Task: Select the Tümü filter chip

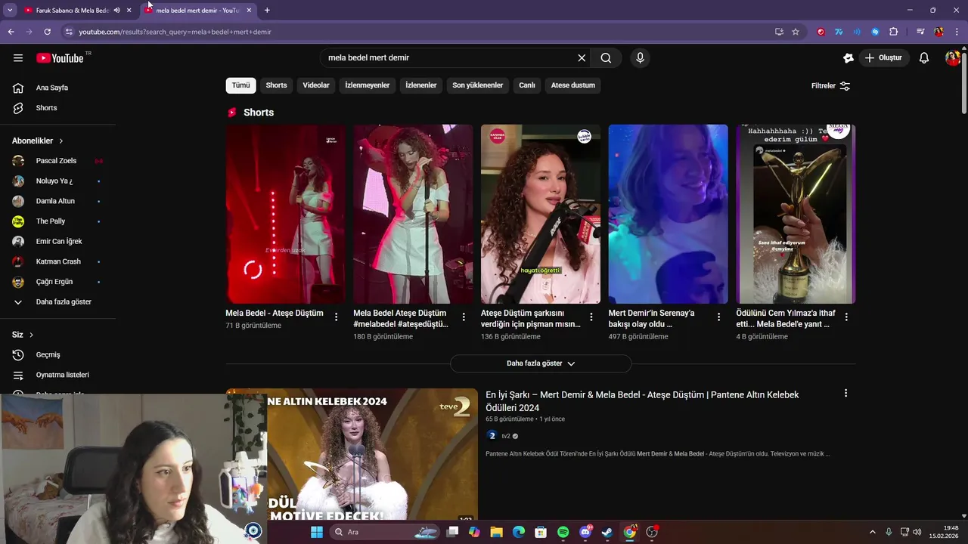Action: click(x=240, y=85)
